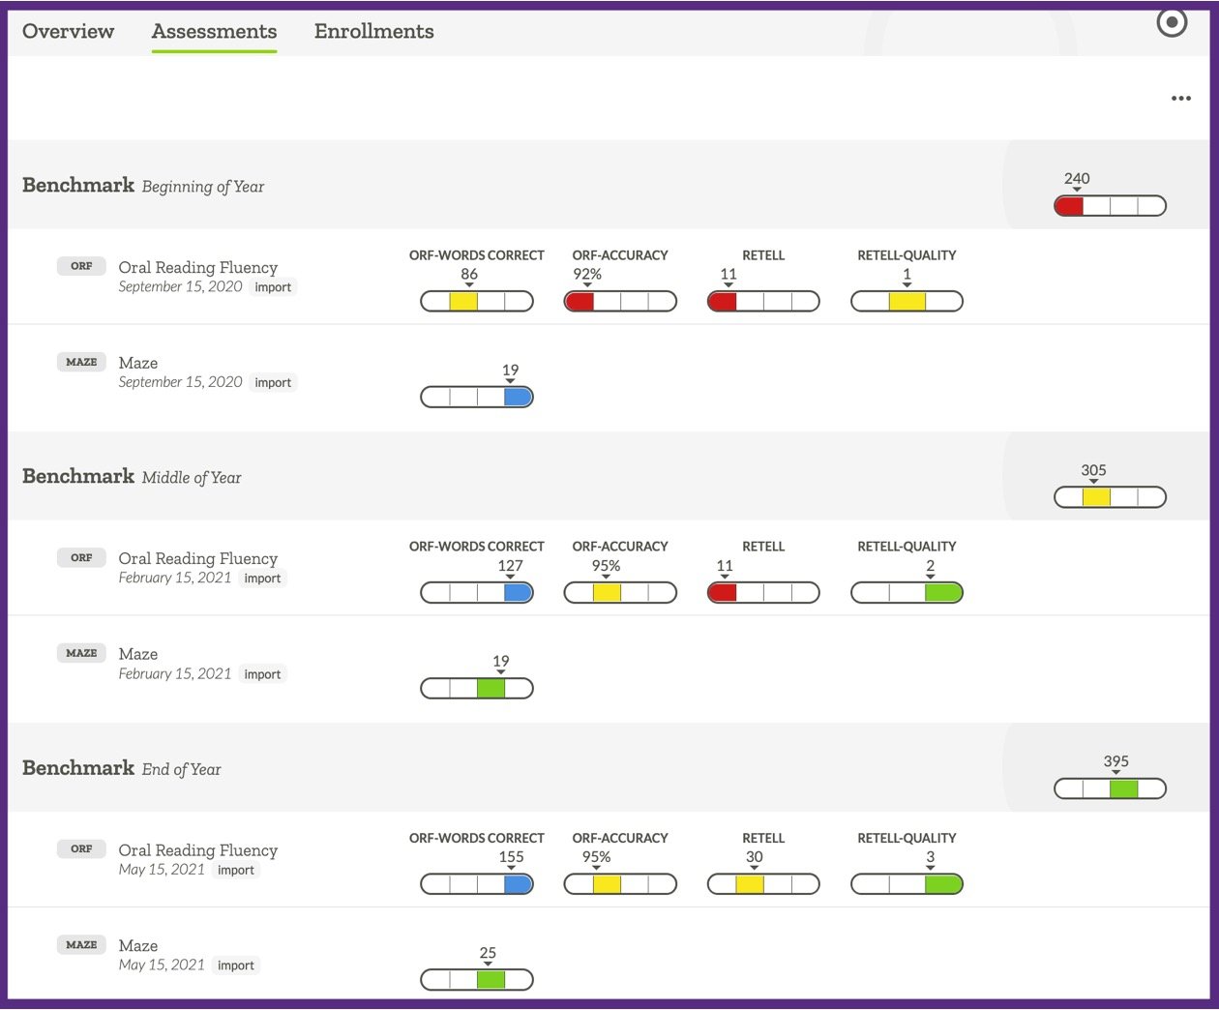This screenshot has height=1010, width=1219.
Task: Click the target icon in the top-right corner
Action: [x=1172, y=23]
